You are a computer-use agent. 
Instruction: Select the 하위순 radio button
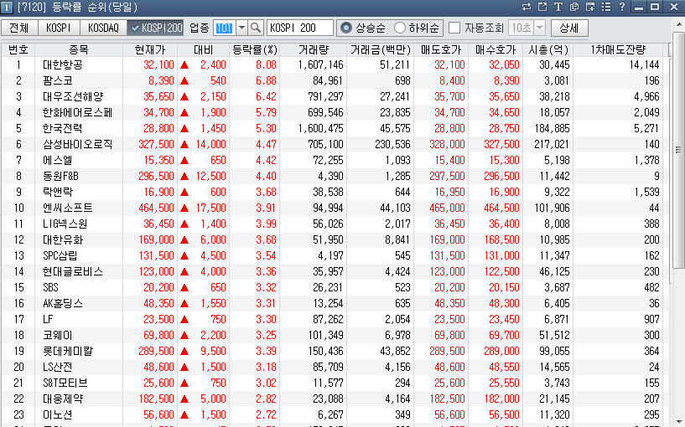pyautogui.click(x=399, y=28)
